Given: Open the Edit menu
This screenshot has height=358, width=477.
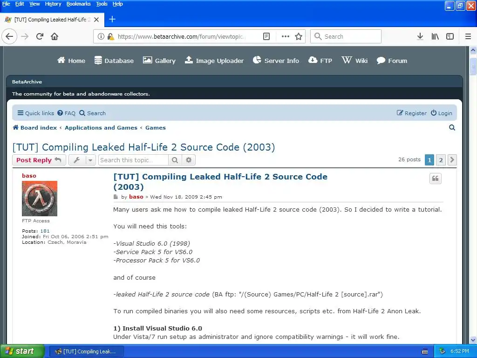Looking at the screenshot, I should 20,4.
